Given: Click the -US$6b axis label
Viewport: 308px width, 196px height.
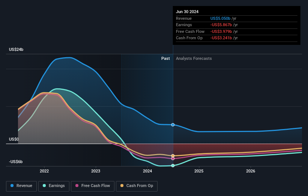Looking at the screenshot, I should (16, 162).
